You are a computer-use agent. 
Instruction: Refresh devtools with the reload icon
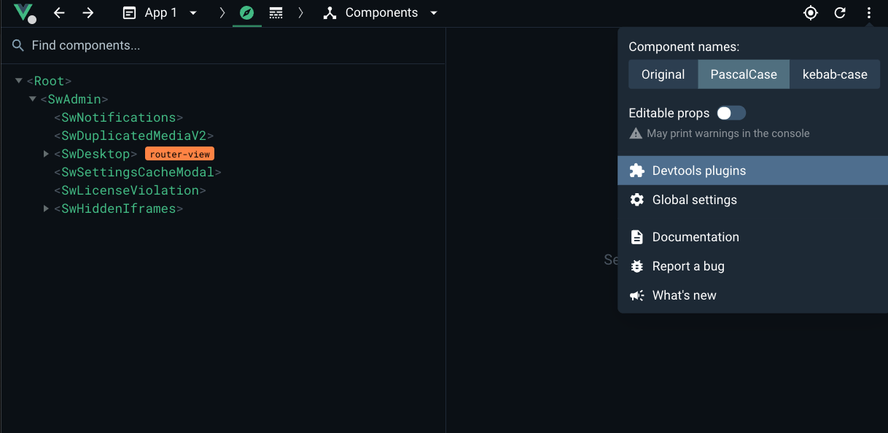click(x=839, y=12)
